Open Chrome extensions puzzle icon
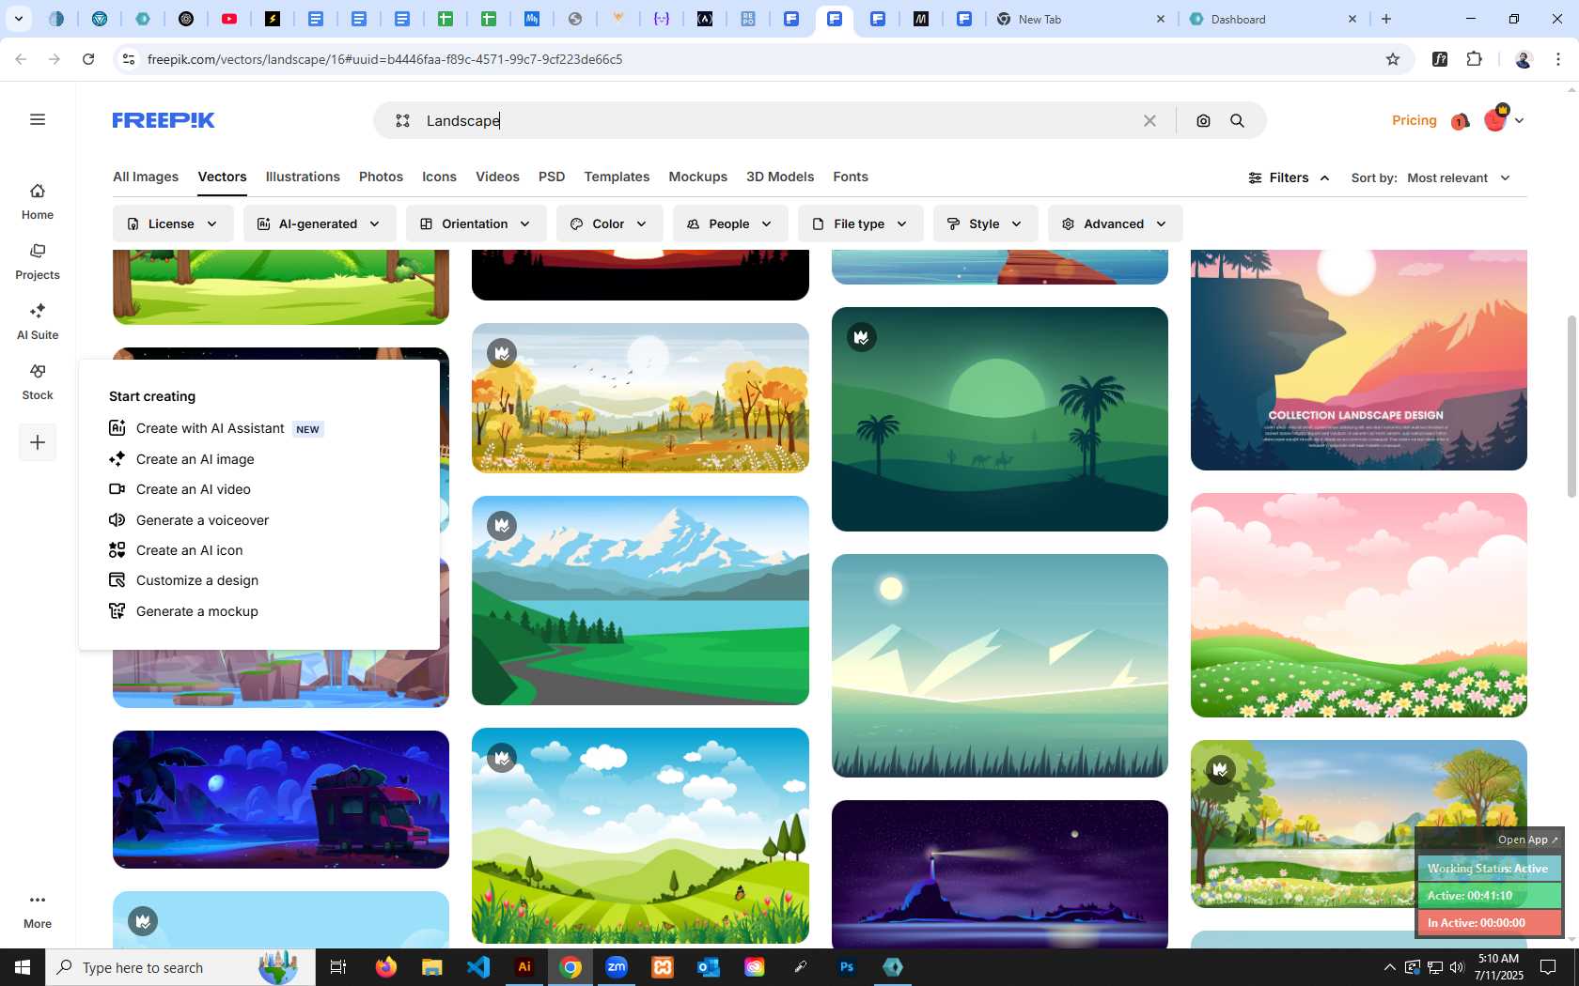 click(x=1474, y=59)
